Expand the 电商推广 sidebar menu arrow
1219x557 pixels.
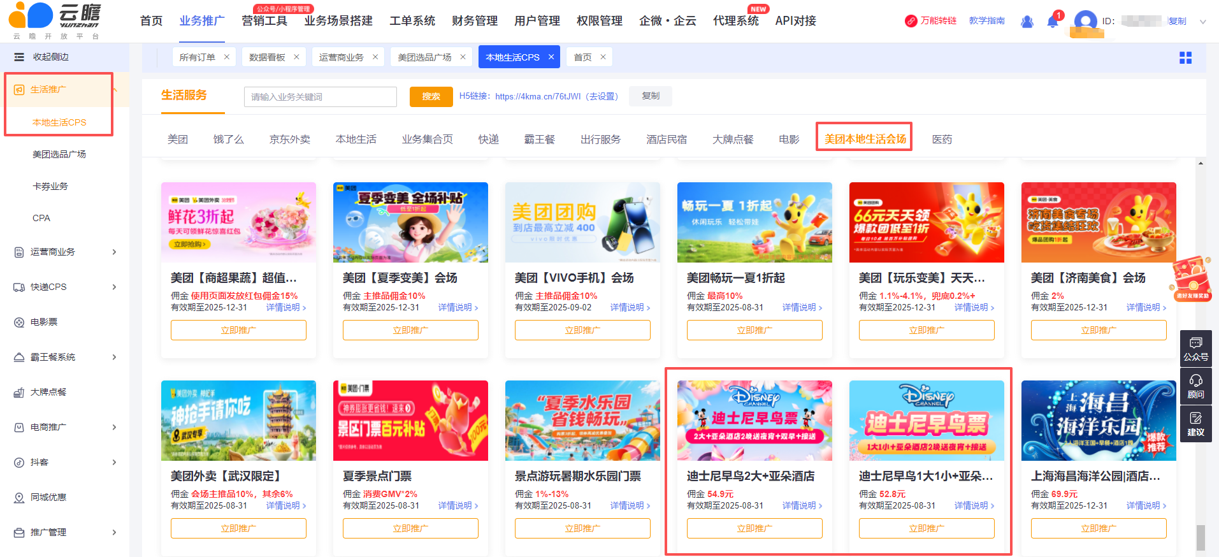tap(114, 427)
